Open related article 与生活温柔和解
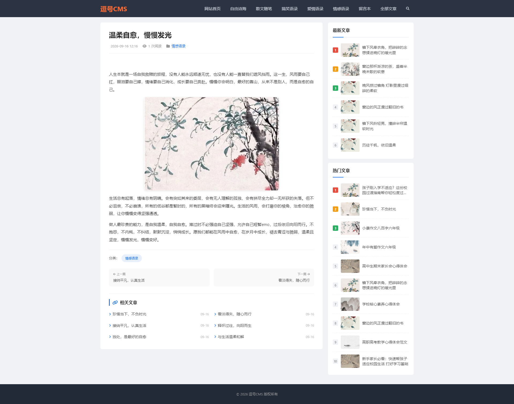514x404 pixels. 231,337
